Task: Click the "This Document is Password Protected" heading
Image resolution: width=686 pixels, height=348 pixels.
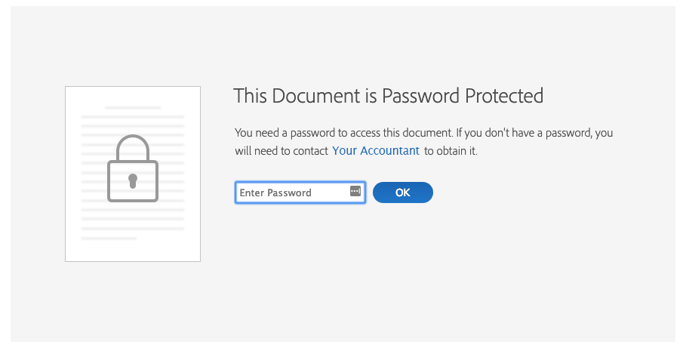Action: click(388, 95)
